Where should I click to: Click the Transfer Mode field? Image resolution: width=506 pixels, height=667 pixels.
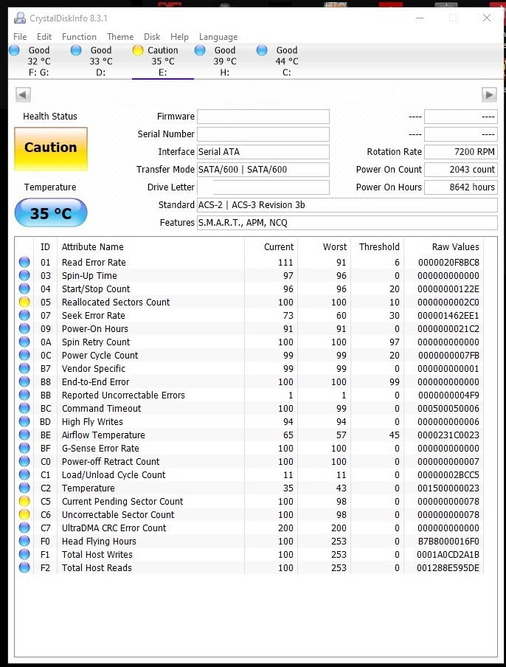(x=263, y=169)
